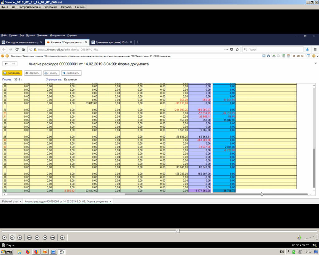Click the play button in video player

point(4,238)
